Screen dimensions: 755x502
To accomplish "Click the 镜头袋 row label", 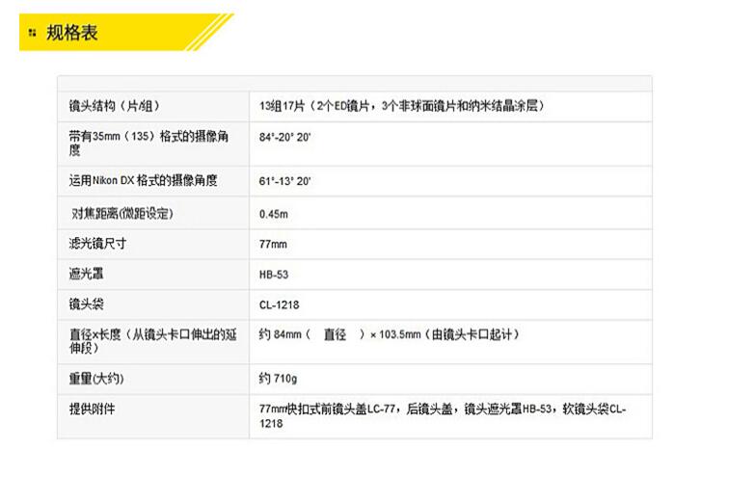I will tap(87, 304).
